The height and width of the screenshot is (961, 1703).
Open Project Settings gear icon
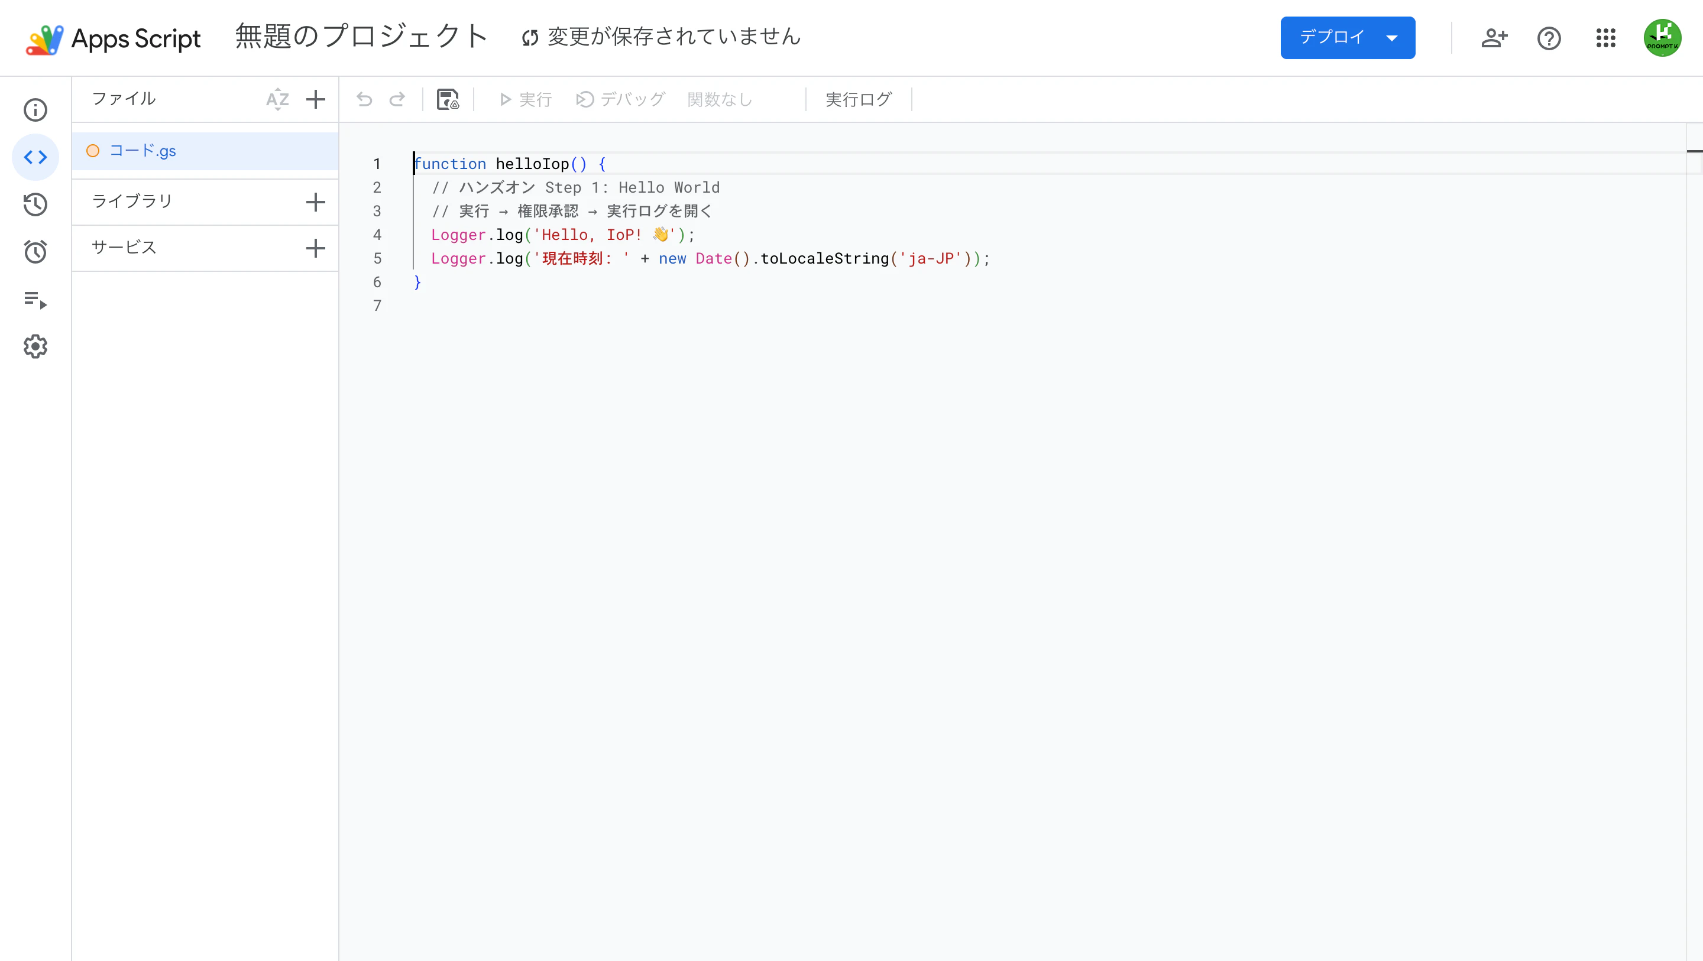click(35, 346)
